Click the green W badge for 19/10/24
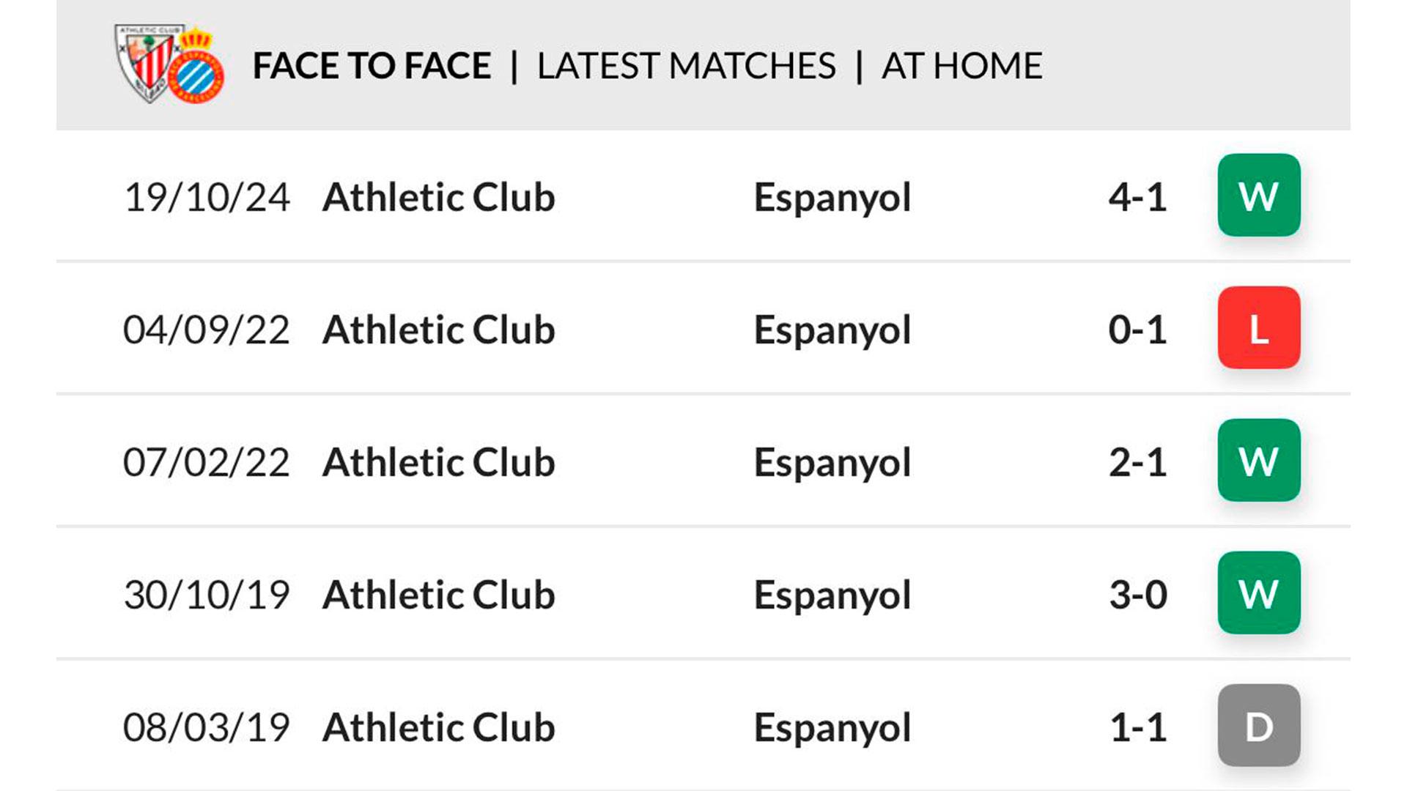The height and width of the screenshot is (791, 1407). 1258,196
